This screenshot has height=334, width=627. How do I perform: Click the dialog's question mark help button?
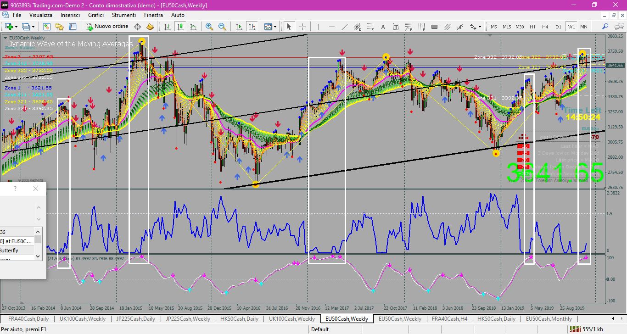coord(15,189)
